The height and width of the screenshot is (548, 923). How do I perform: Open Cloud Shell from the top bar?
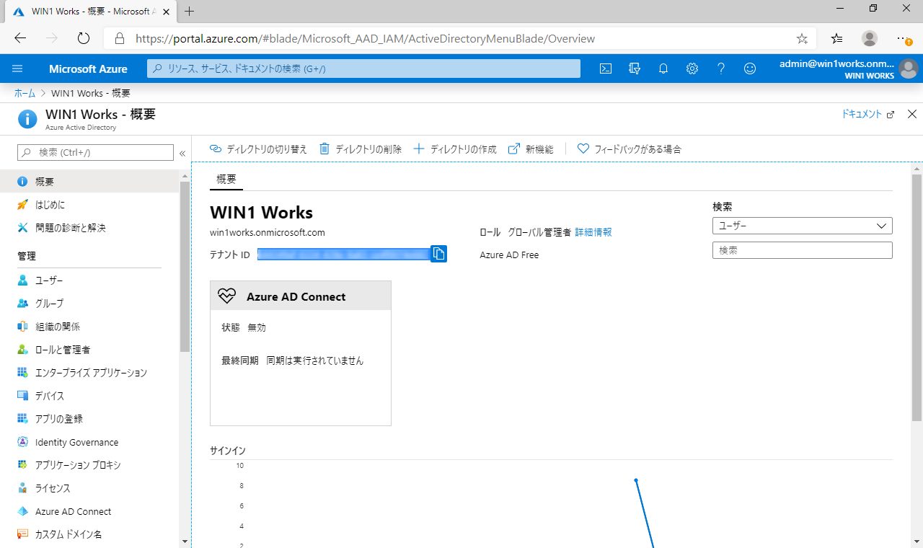pos(606,68)
